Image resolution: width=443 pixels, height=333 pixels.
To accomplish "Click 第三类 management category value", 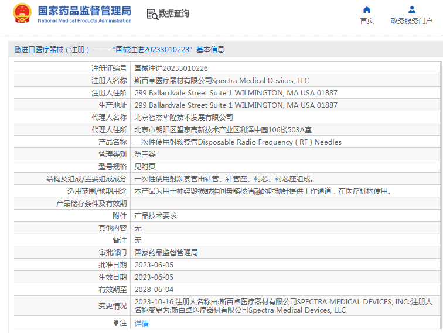I will 145,155.
